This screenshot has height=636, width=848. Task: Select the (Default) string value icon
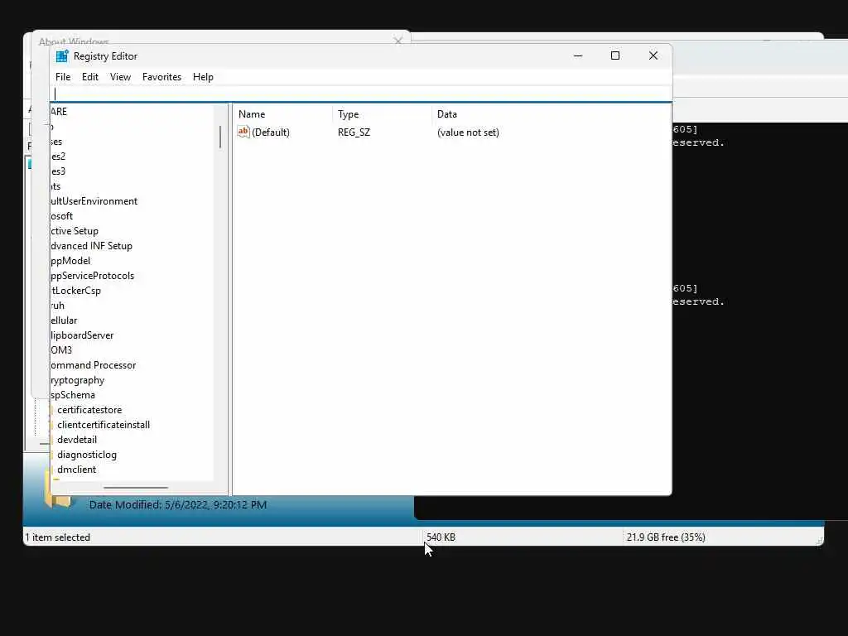click(x=243, y=132)
